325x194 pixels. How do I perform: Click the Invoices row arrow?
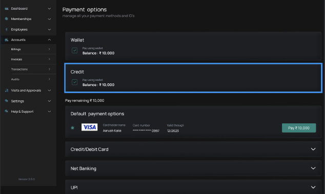pos(49,59)
